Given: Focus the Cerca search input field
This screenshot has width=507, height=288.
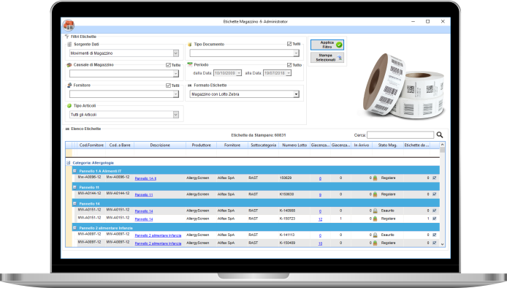Looking at the screenshot, I should tap(400, 134).
